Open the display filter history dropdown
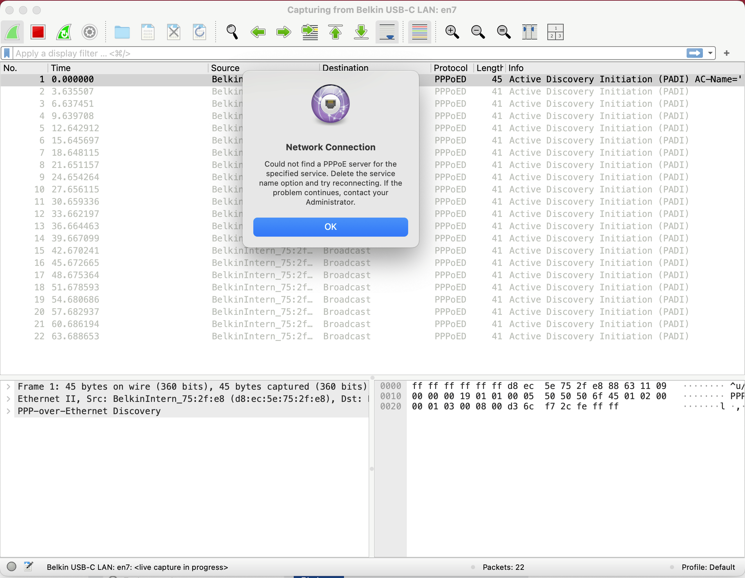 [x=710, y=53]
